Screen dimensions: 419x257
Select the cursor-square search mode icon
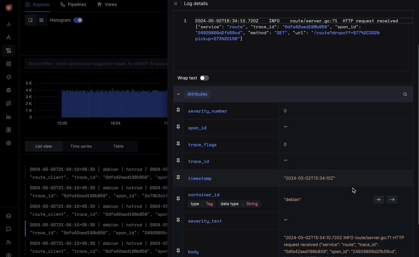coord(30,20)
